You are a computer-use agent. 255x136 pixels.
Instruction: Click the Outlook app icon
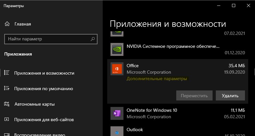click(x=117, y=131)
